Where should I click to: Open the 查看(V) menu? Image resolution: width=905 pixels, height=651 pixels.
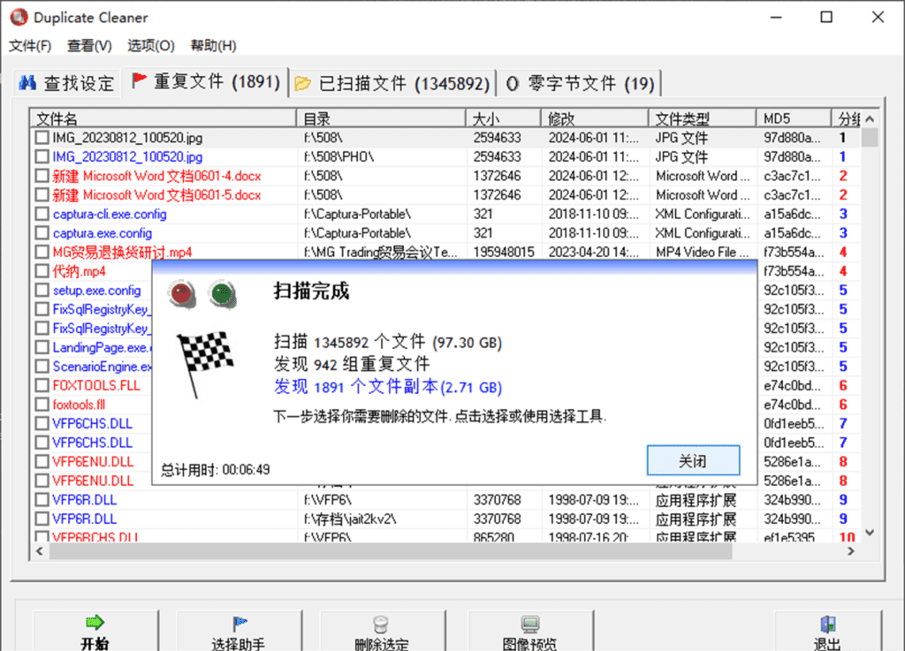89,46
